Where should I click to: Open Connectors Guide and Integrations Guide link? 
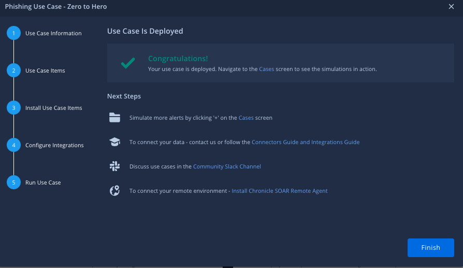coord(305,142)
